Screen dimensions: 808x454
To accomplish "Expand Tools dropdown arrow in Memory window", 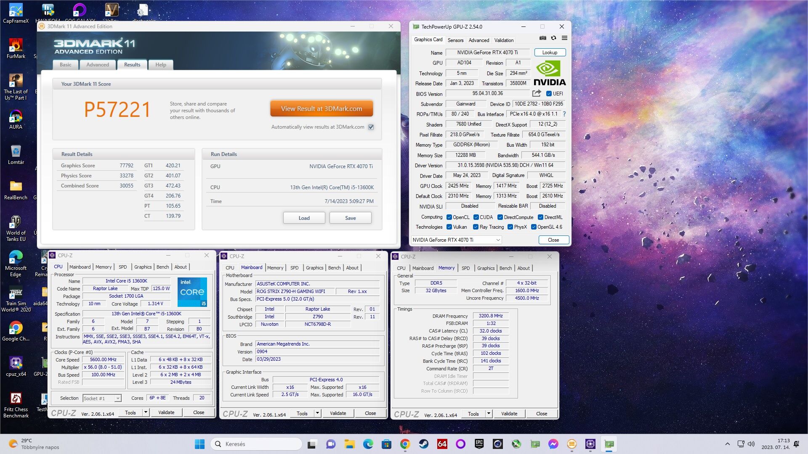I will [489, 414].
